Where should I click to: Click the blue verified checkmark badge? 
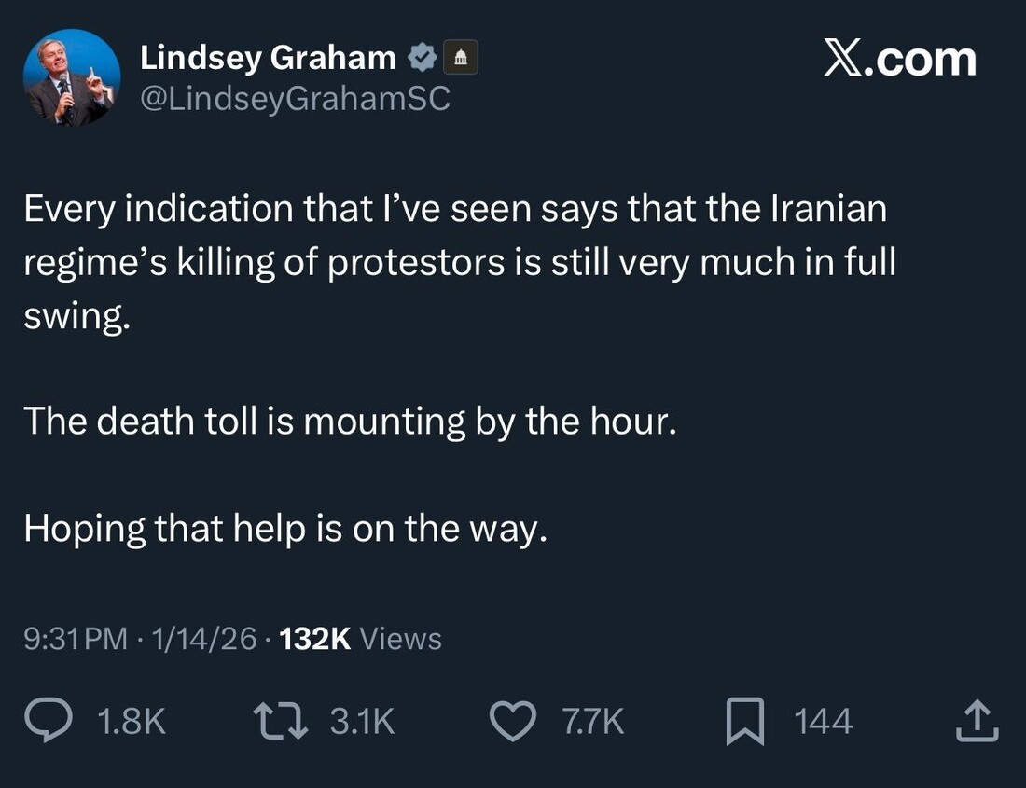[423, 59]
